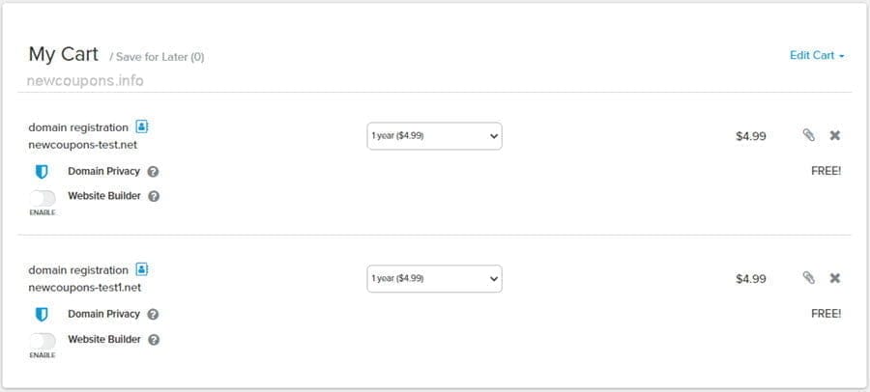870x392 pixels.
Task: Click contact icon beside newcoupons-test.net domain registration
Action: (x=142, y=126)
